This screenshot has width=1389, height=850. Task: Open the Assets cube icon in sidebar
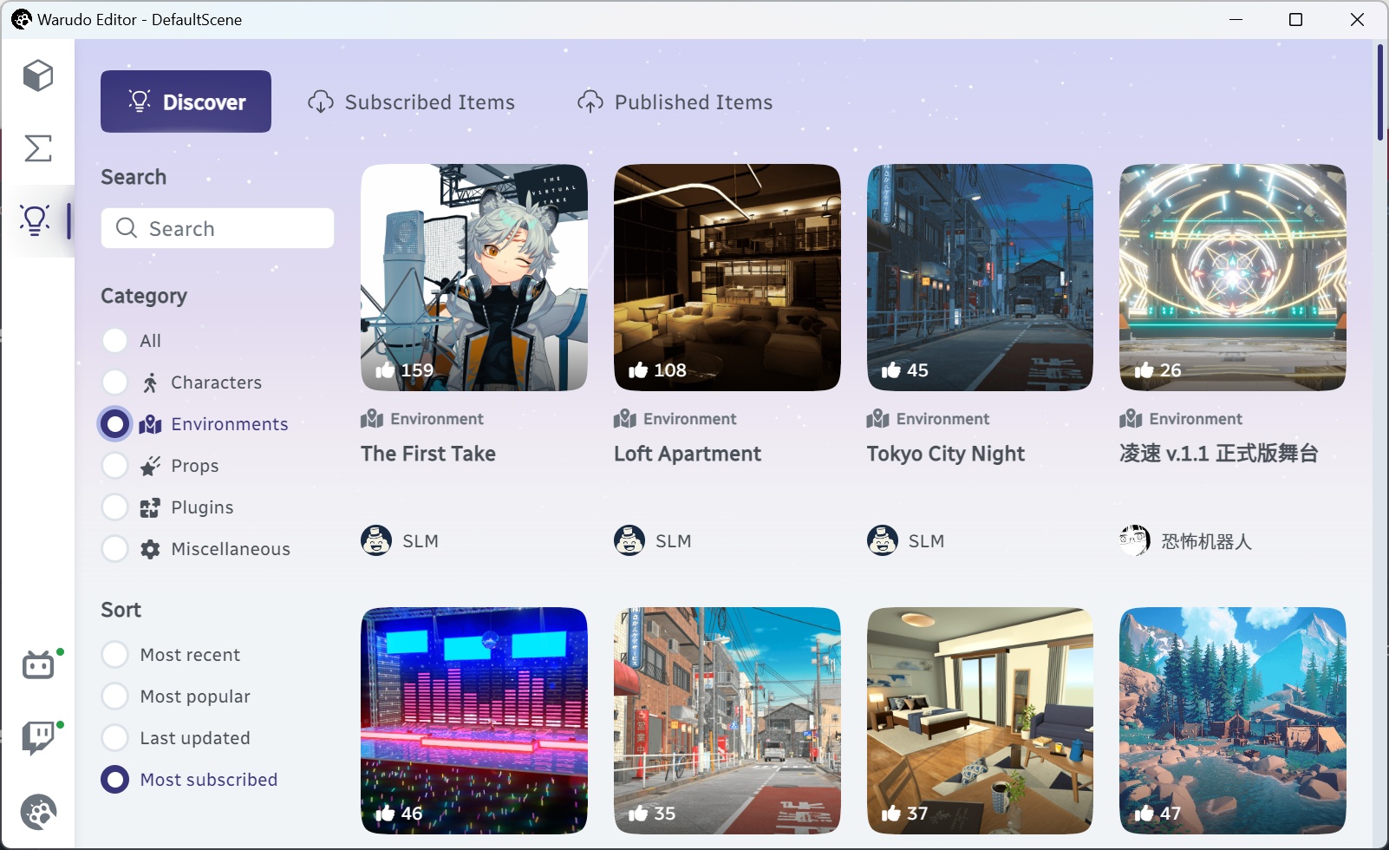38,75
